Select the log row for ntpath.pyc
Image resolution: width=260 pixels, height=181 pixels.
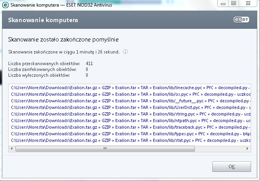click(130, 121)
